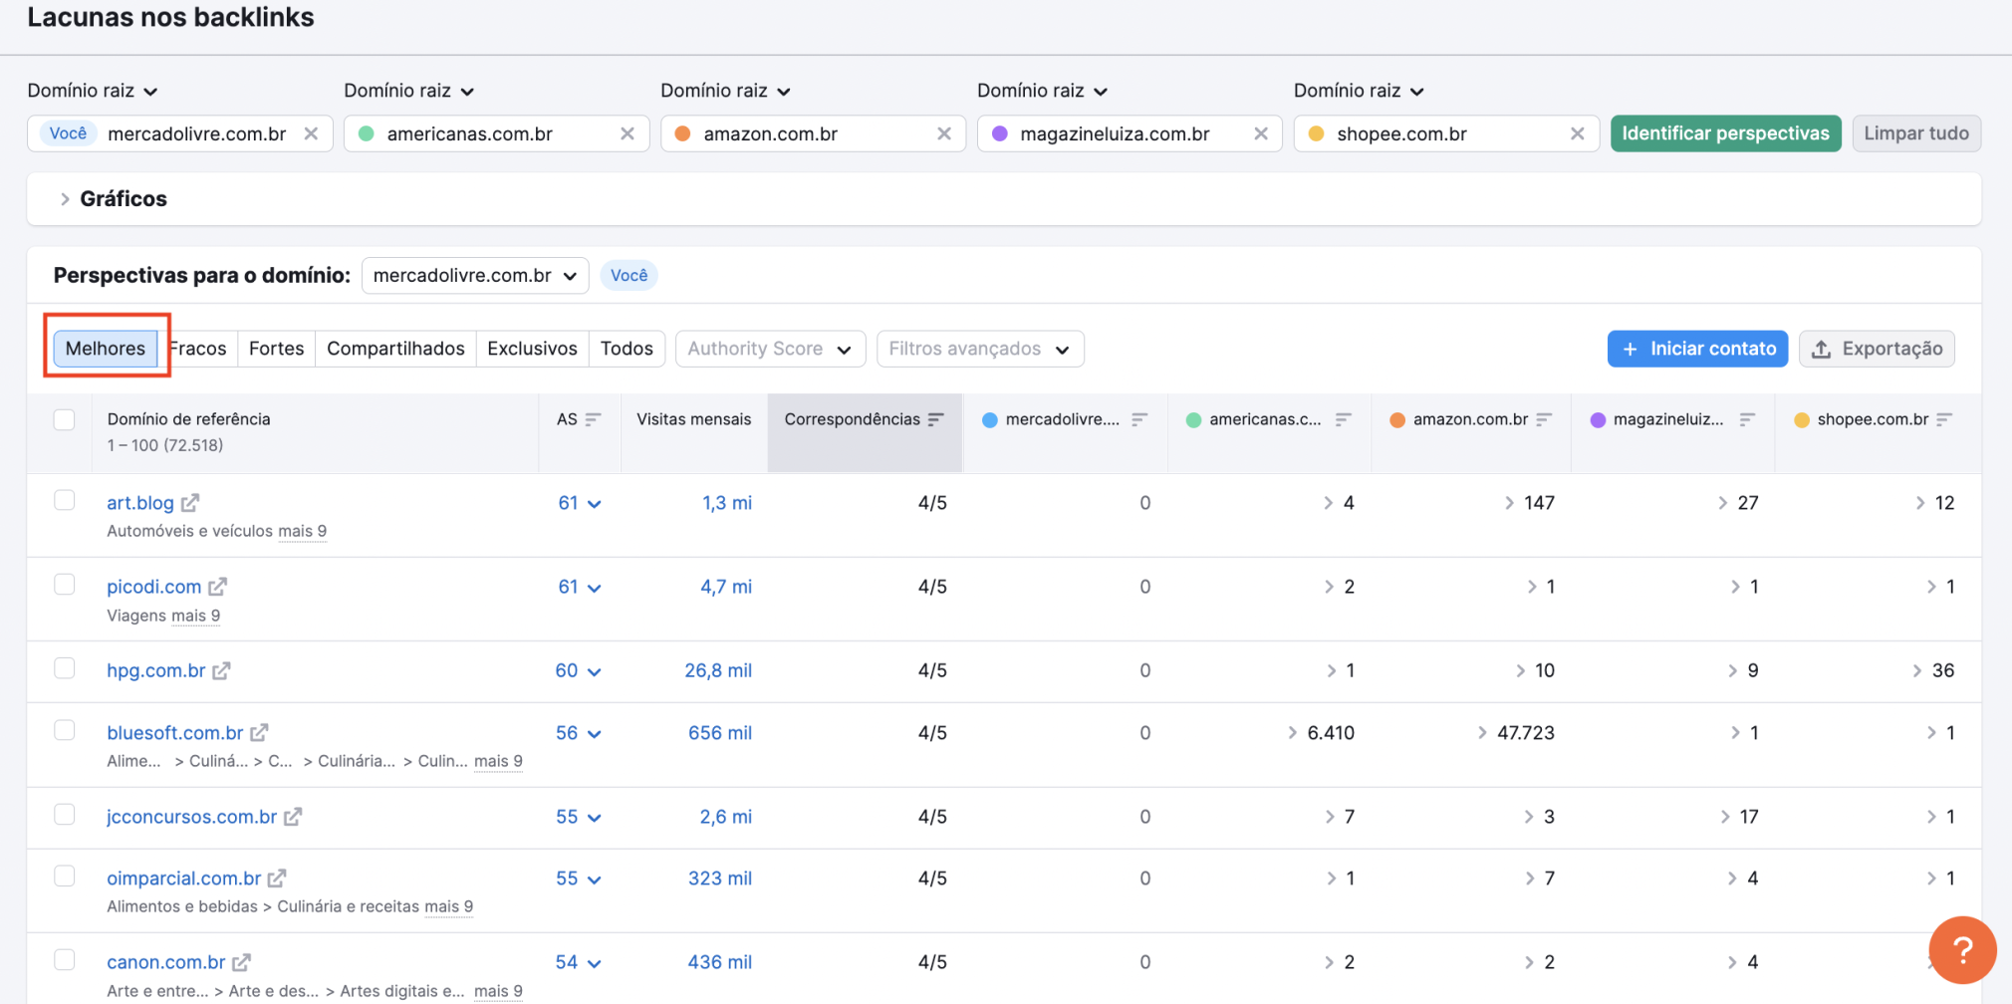Image resolution: width=2012 pixels, height=1004 pixels.
Task: Open visits value 26,8 mil for hpg.com.br
Action: (x=718, y=670)
